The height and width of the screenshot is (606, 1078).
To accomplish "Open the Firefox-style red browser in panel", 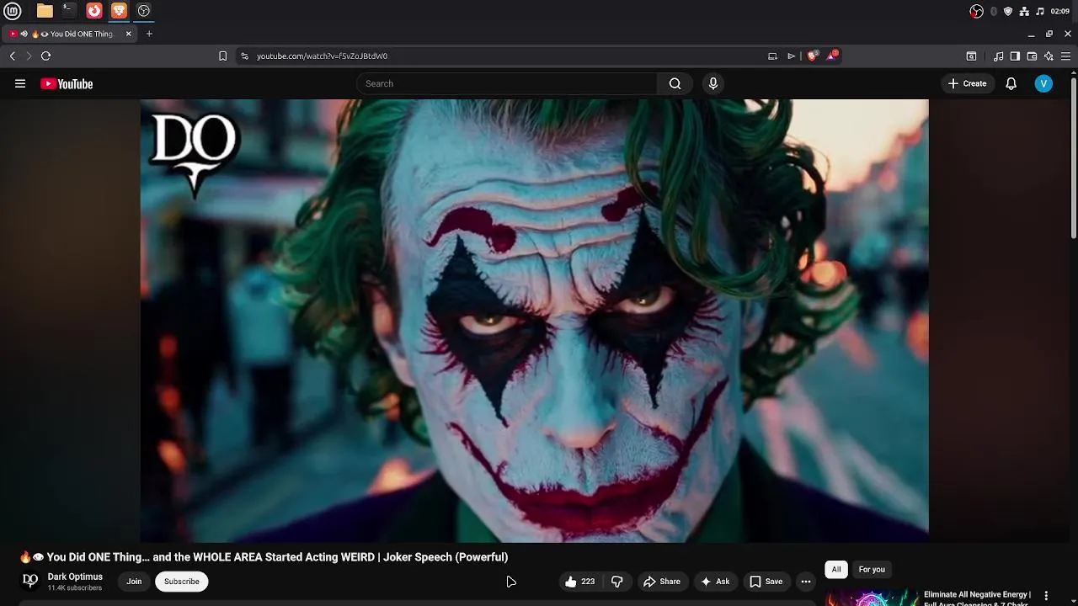I will (x=94, y=11).
